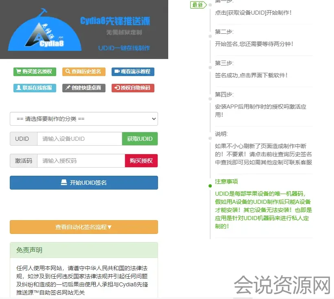The width and height of the screenshot is (334, 299).
Task: Click the laptop icon on 开始UDID签名
Action: coord(64,183)
